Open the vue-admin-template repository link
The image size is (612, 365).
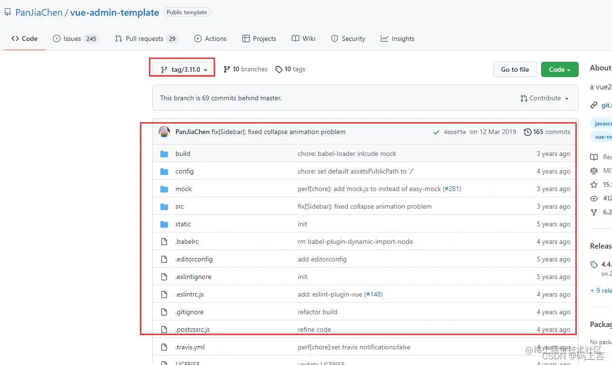[x=115, y=12]
